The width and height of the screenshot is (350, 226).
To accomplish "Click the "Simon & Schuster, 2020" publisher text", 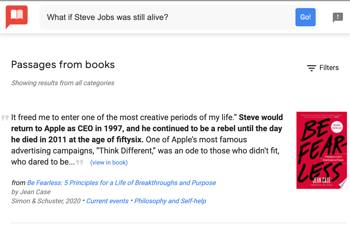I will (46, 201).
